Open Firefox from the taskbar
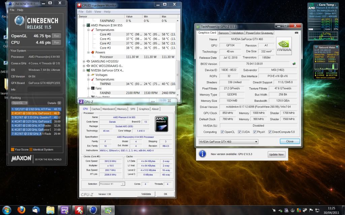Image resolution: width=345 pixels, height=215 pixels. point(21,210)
